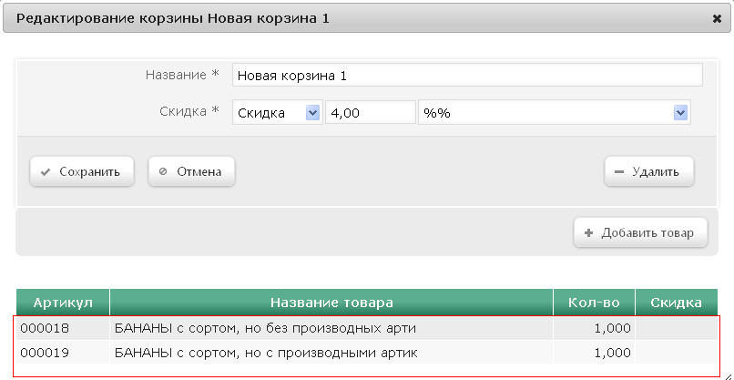Delete the basket using Удалить
This screenshot has width=734, height=380.
[x=649, y=171]
